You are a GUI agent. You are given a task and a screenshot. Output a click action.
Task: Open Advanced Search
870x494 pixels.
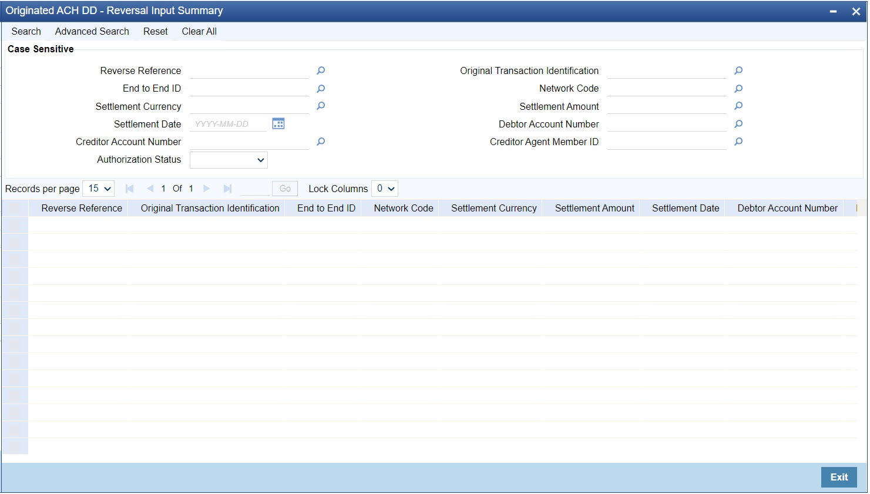(x=92, y=32)
